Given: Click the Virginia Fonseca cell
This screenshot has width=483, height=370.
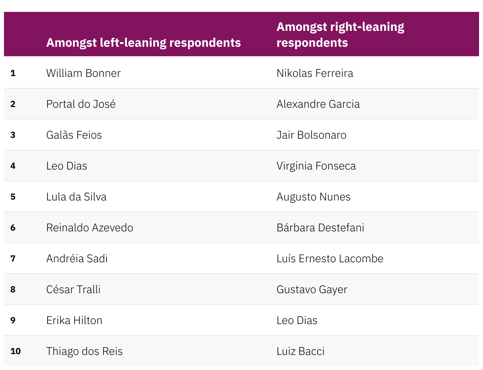Looking at the screenshot, I should click(x=316, y=166).
